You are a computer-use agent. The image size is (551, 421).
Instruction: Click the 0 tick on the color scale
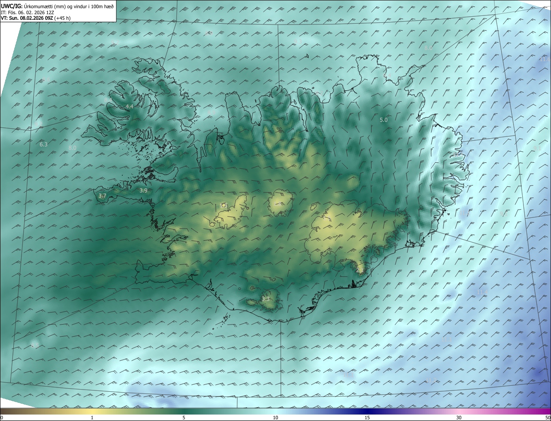(x=2, y=418)
